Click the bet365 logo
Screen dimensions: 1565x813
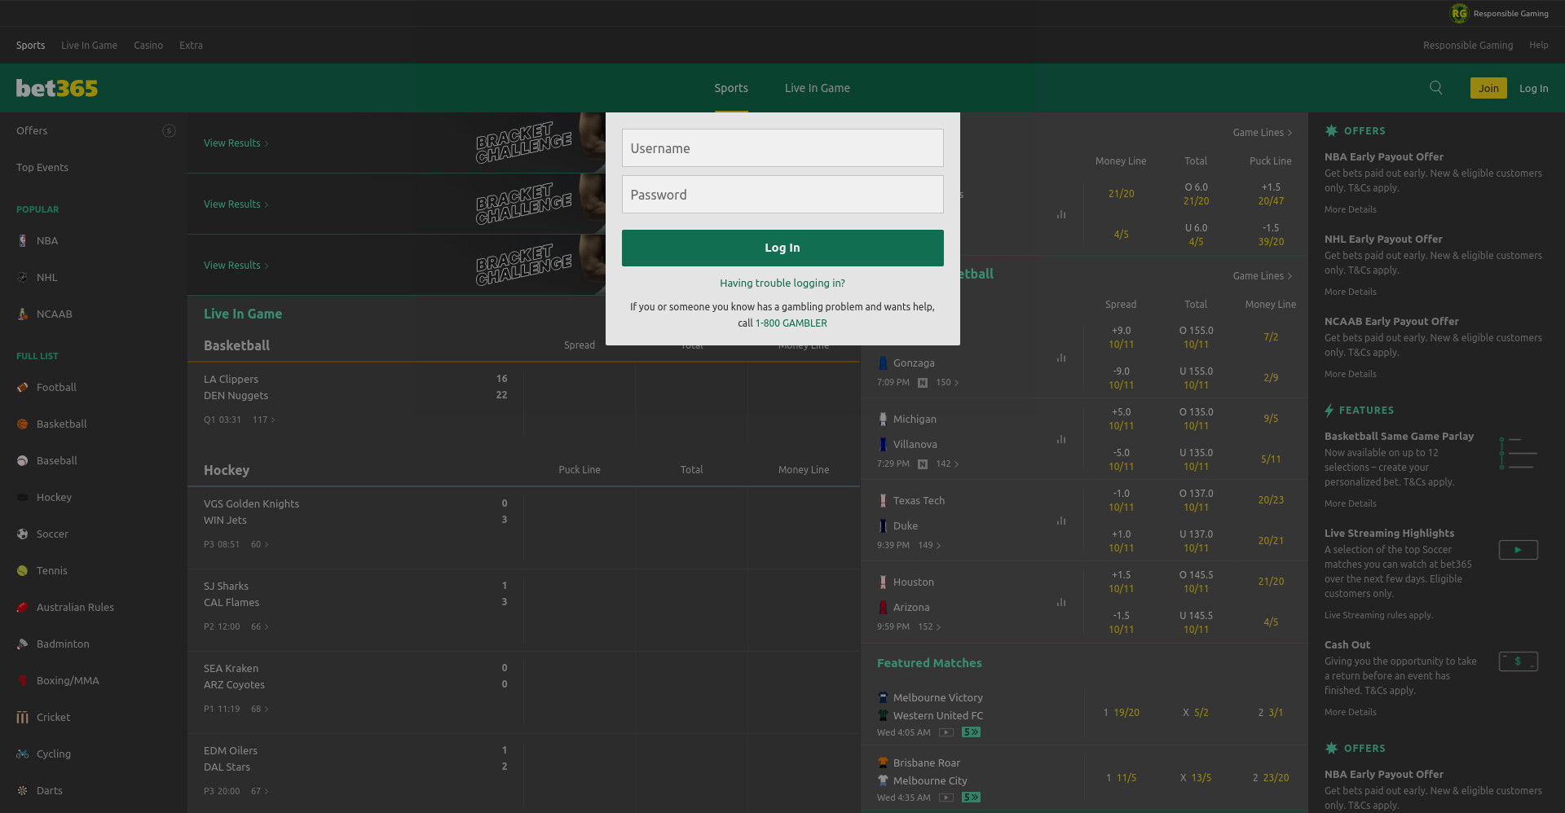57,88
